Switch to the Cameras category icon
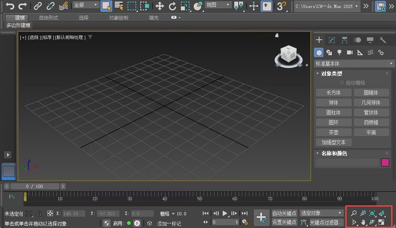 pyautogui.click(x=350, y=52)
